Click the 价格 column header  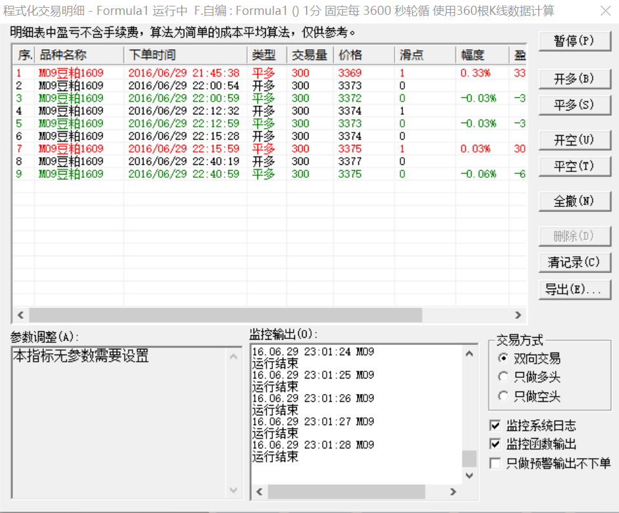click(364, 55)
